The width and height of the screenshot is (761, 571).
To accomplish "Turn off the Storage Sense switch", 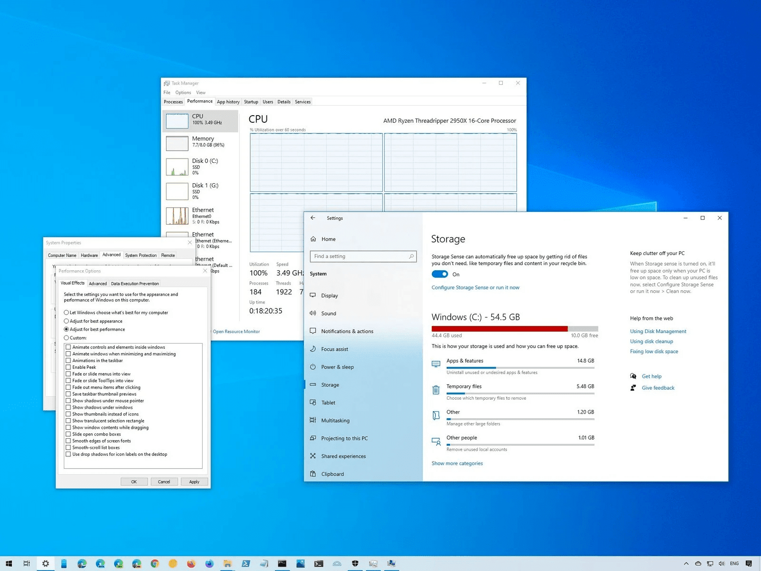I will [439, 274].
